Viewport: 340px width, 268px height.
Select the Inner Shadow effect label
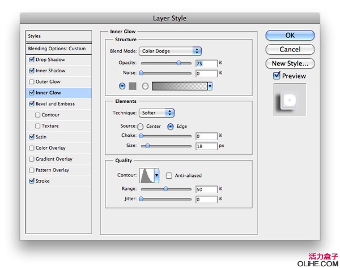(x=50, y=71)
